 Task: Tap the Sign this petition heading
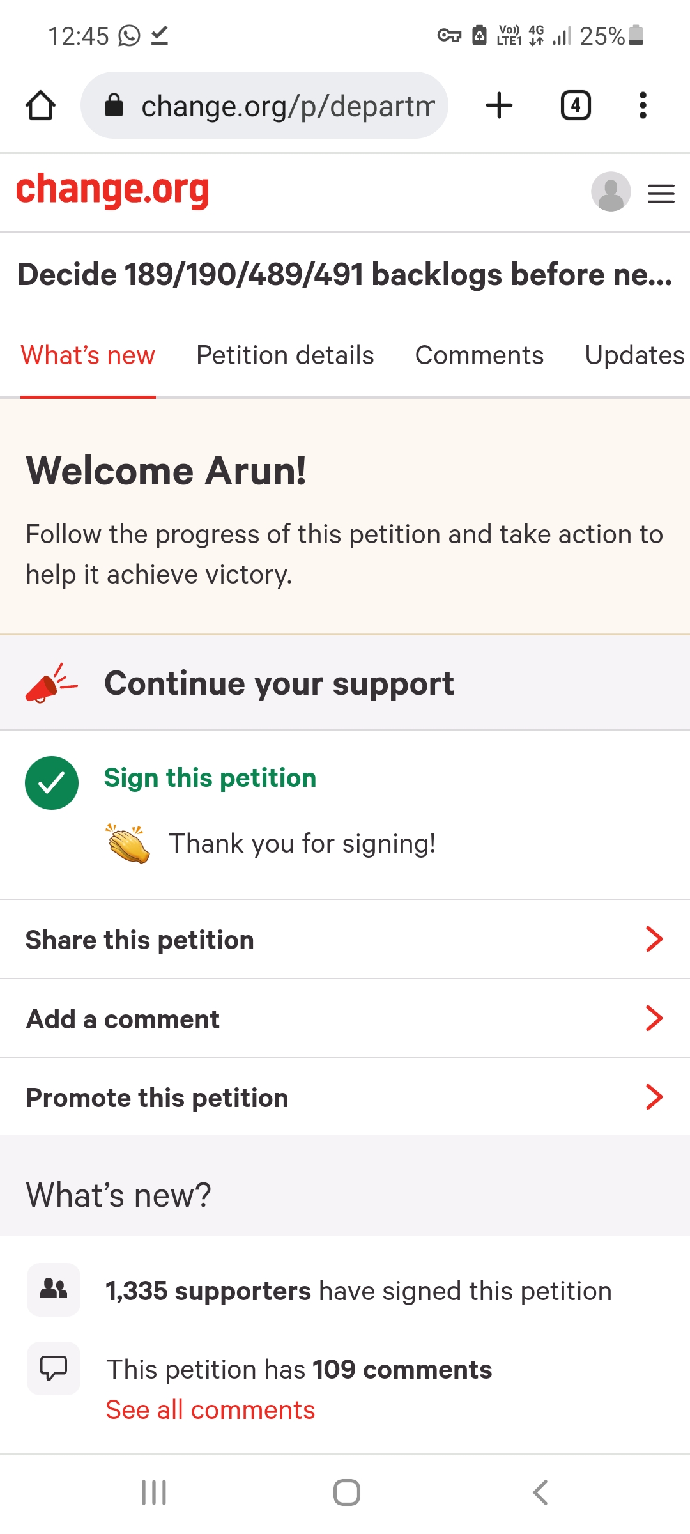(210, 778)
